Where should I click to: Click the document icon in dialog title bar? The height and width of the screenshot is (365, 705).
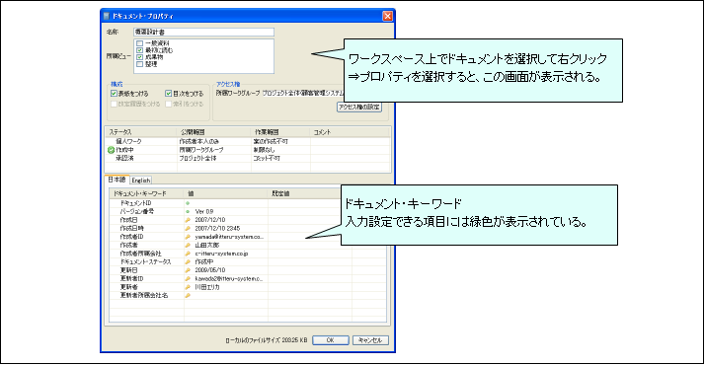(107, 16)
